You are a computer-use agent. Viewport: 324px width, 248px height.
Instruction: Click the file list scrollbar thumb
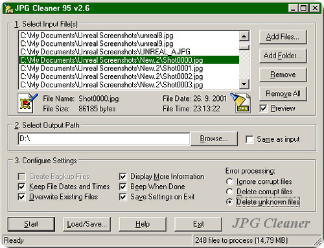(x=244, y=47)
